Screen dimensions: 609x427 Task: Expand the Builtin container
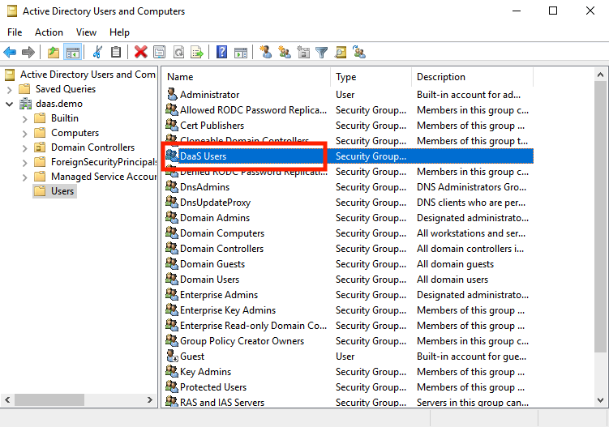(24, 119)
